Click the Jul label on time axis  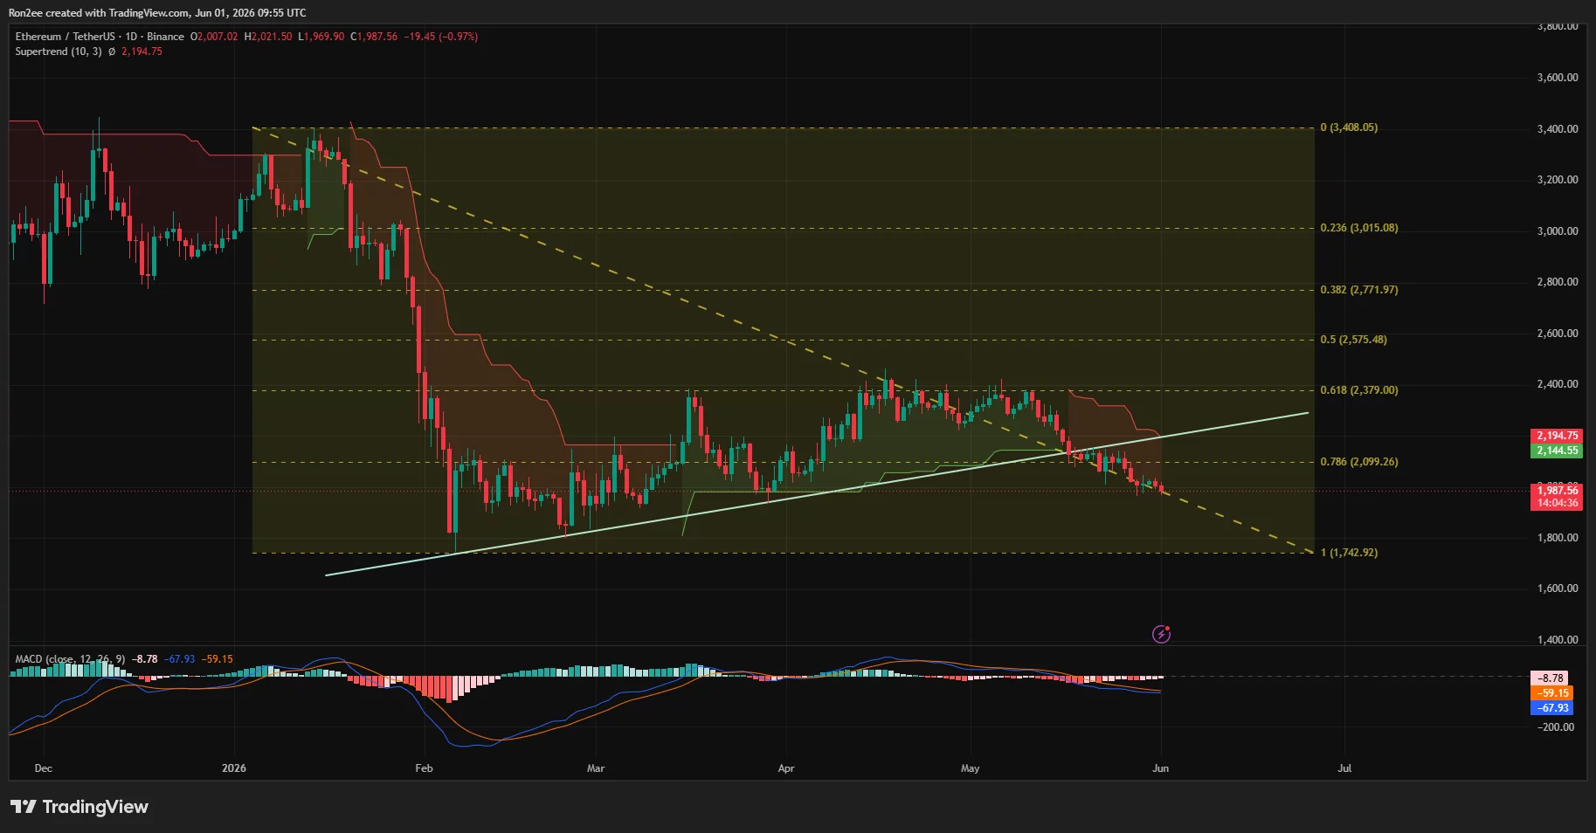click(1344, 768)
